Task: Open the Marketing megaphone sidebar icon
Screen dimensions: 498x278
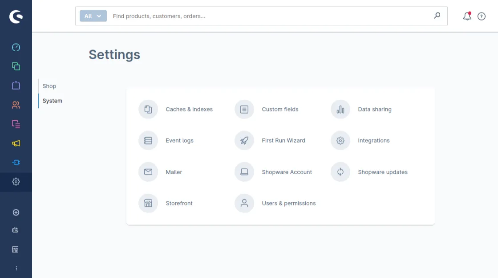Action: (x=16, y=143)
